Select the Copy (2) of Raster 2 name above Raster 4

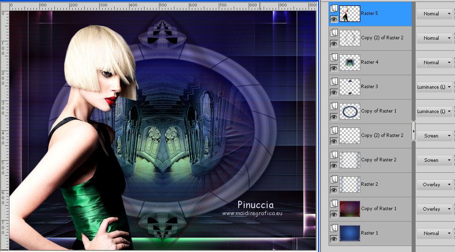[x=382, y=38]
